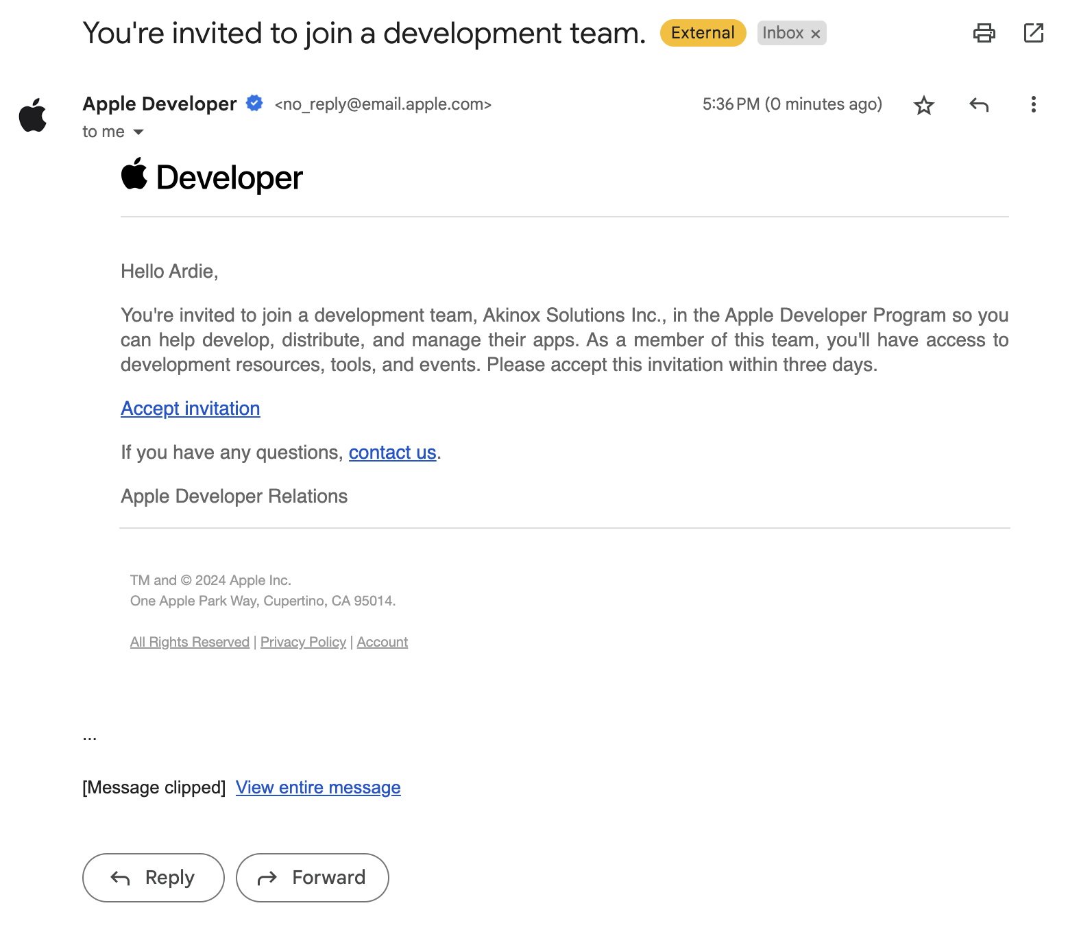Image resolution: width=1068 pixels, height=934 pixels.
Task: Click the 5:36 PM timestamp
Action: [x=792, y=104]
